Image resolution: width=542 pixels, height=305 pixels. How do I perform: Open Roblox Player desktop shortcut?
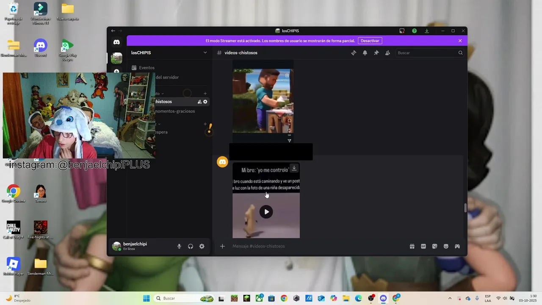(14, 266)
